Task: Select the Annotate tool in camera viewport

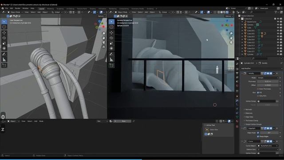Action: [111, 54]
